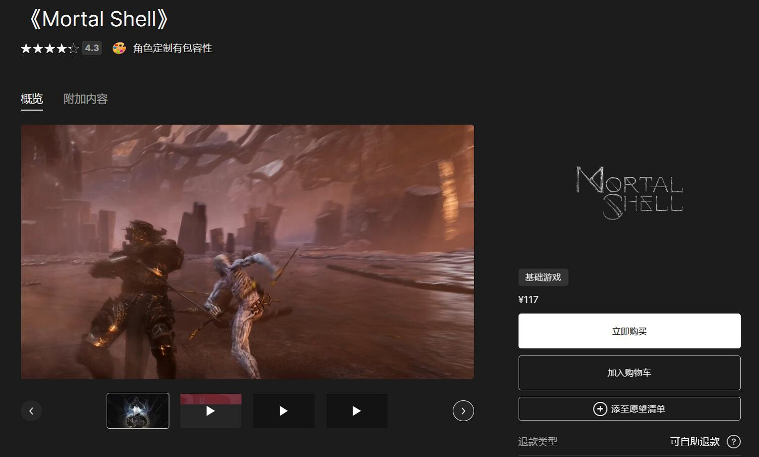
Task: Go to previous media with left arrow
Action: point(31,410)
